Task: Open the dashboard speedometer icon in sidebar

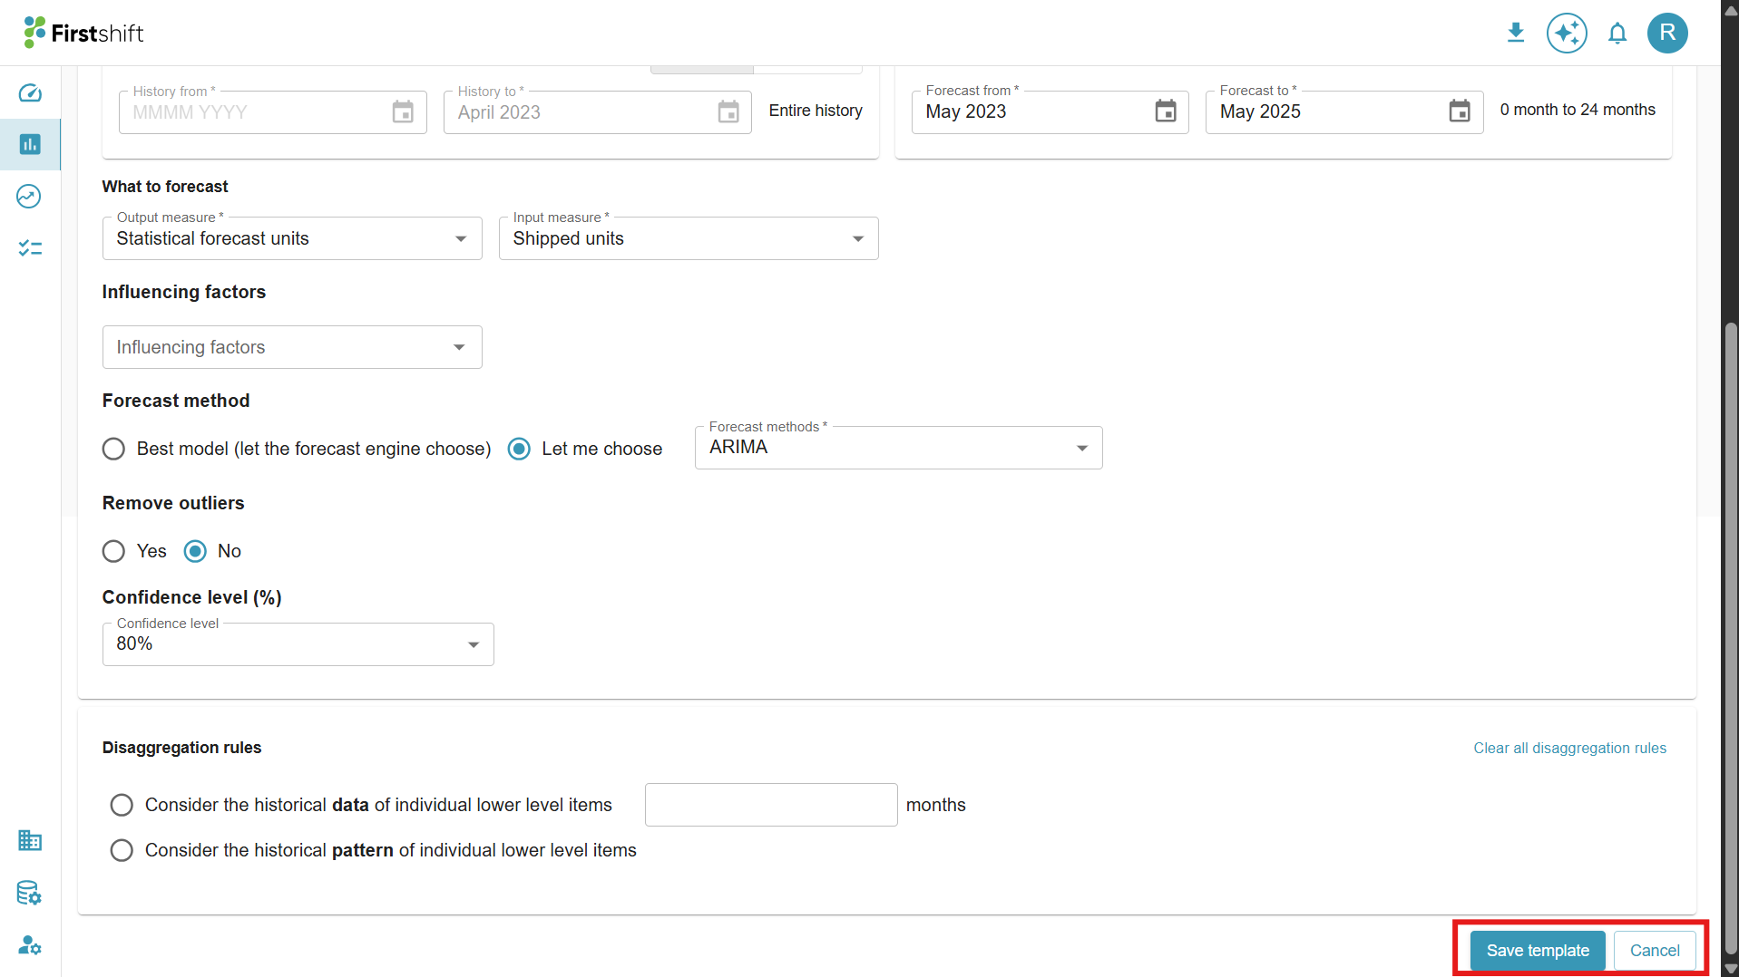Action: (30, 93)
